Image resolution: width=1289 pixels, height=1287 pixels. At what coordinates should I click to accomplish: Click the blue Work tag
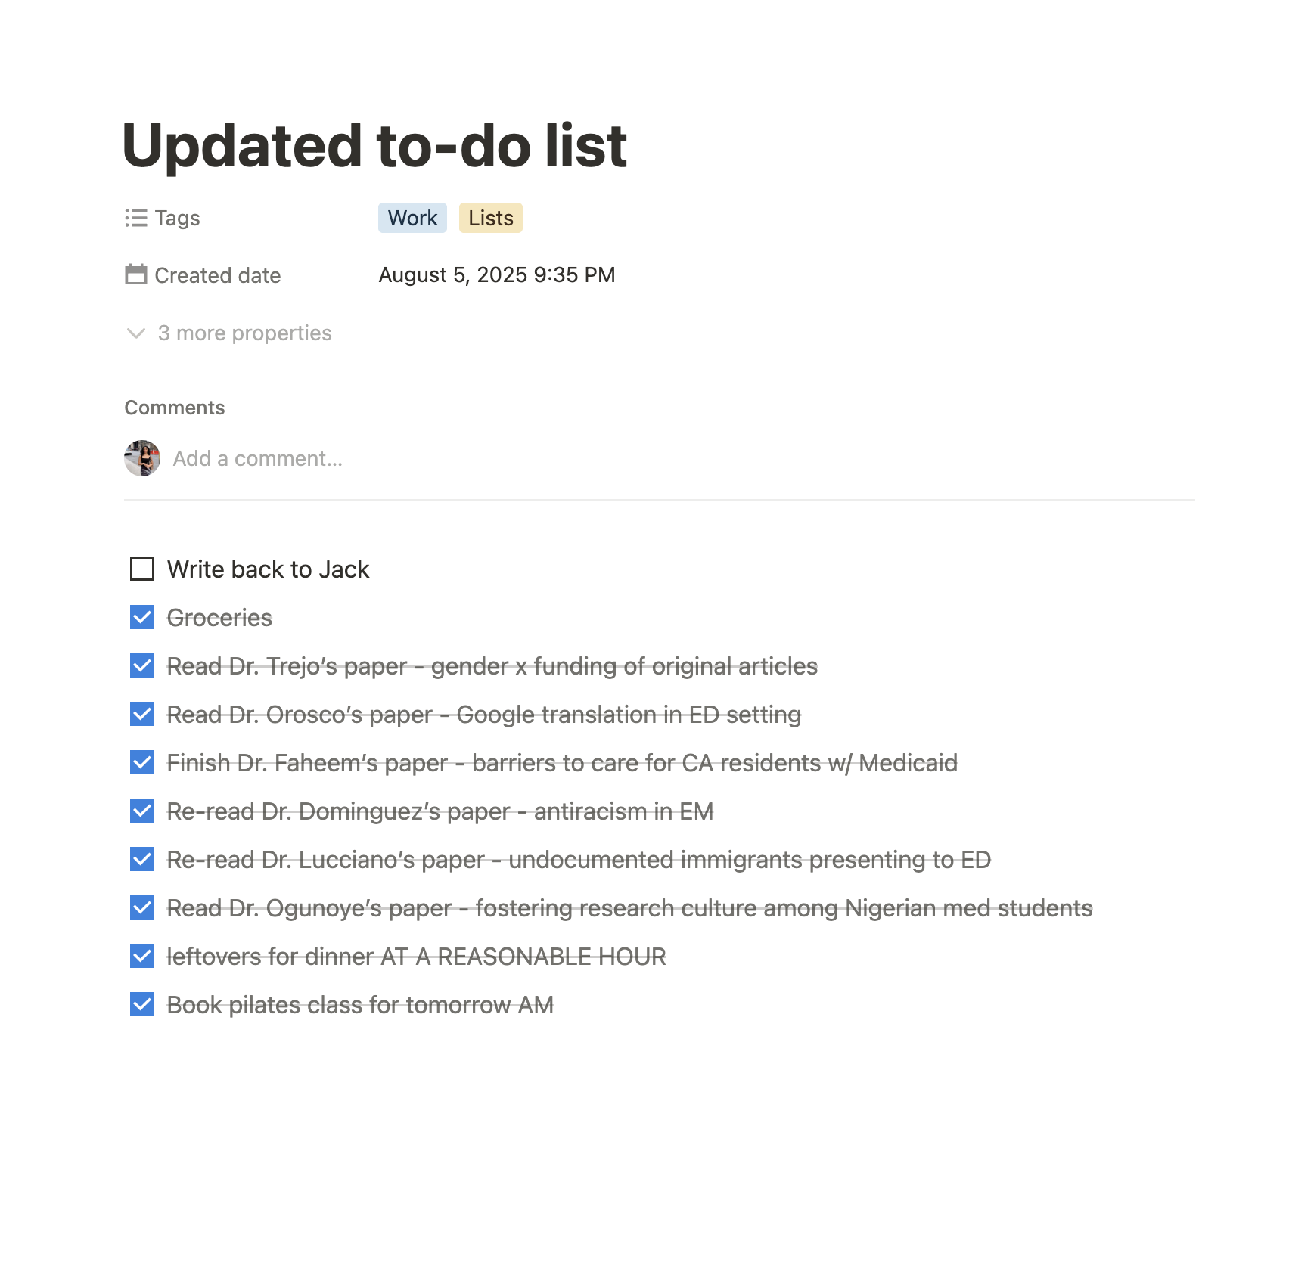(x=412, y=219)
